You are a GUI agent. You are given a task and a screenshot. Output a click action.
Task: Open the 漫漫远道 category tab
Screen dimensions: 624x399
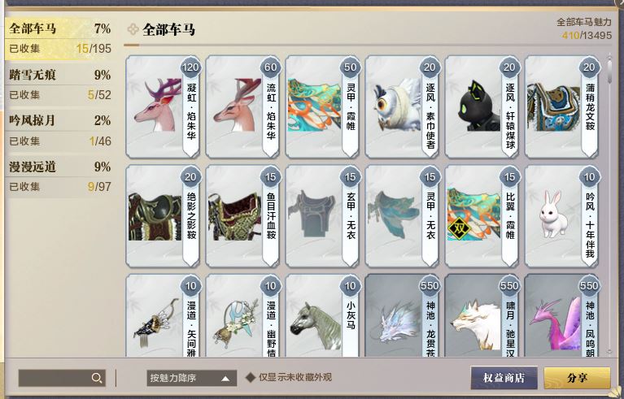(59, 176)
